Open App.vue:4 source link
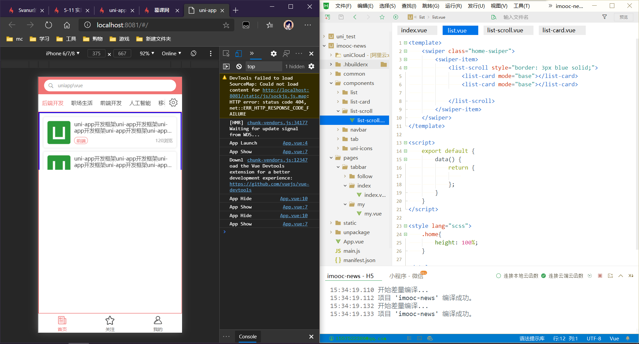 click(295, 143)
